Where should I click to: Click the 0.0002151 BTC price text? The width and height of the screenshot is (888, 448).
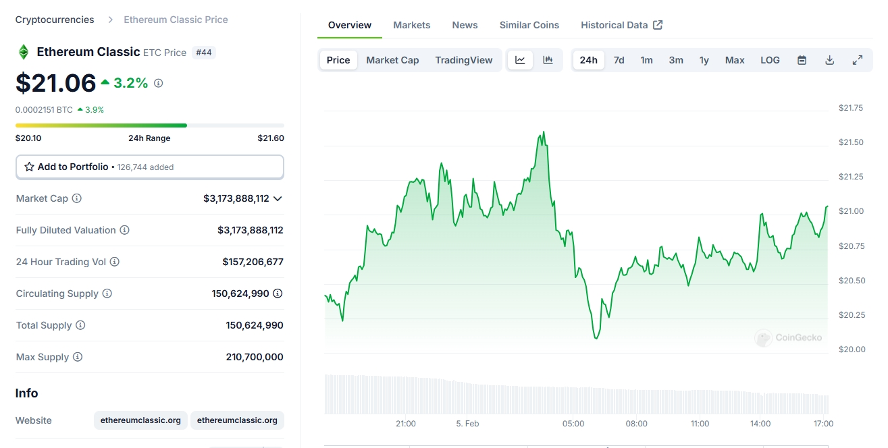(x=44, y=109)
